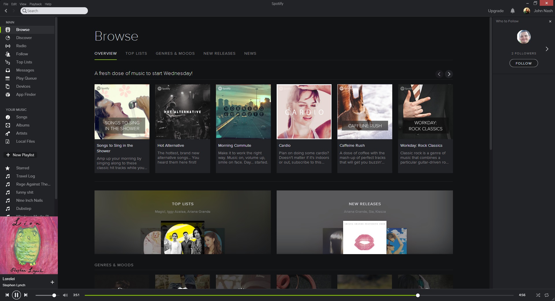This screenshot has width=555, height=301.
Task: Open Local Files icon
Action: tap(8, 142)
